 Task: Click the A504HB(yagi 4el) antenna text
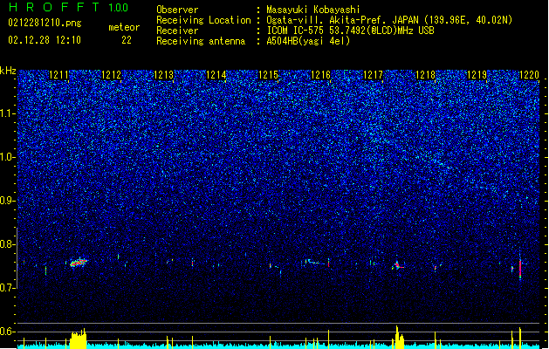tap(308, 41)
